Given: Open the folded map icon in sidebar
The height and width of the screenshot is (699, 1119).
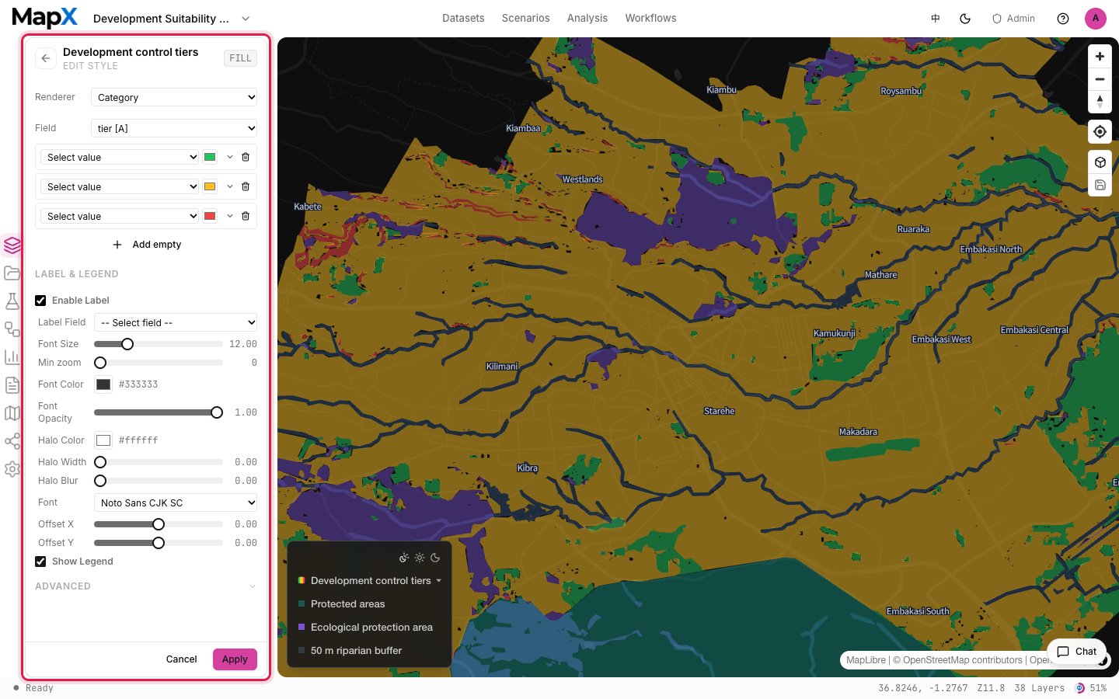Looking at the screenshot, I should [12, 413].
